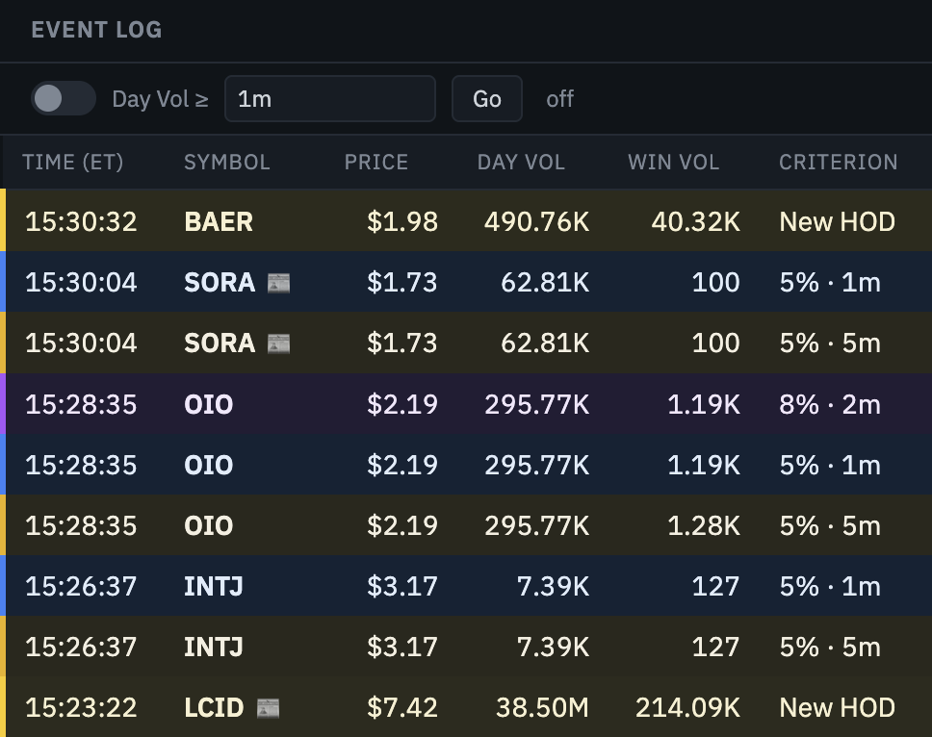Select OIO symbol in 5% · 1m row
Image resolution: width=932 pixels, height=737 pixels.
pos(209,465)
